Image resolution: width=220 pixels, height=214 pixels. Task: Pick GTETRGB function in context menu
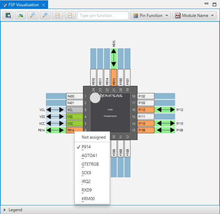coord(90,164)
